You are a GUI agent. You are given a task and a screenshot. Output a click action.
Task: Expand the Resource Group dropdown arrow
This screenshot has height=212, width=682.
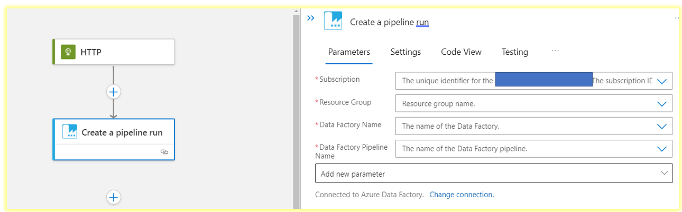(x=662, y=104)
